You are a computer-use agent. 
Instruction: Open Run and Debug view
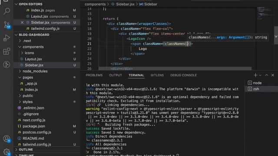point(7,38)
